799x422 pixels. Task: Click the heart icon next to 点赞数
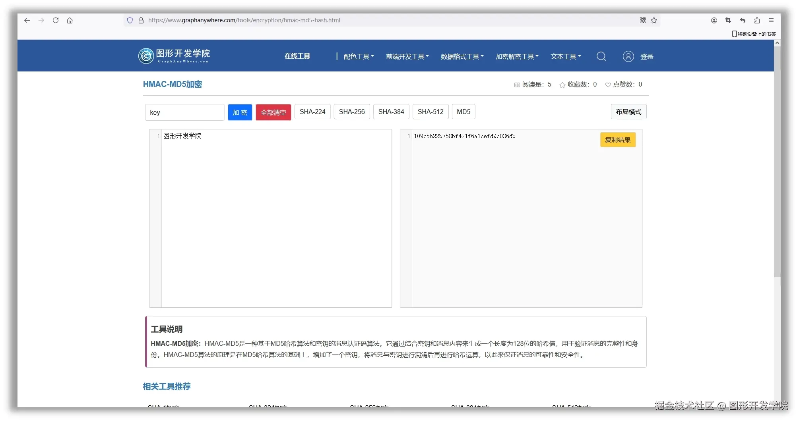point(608,85)
